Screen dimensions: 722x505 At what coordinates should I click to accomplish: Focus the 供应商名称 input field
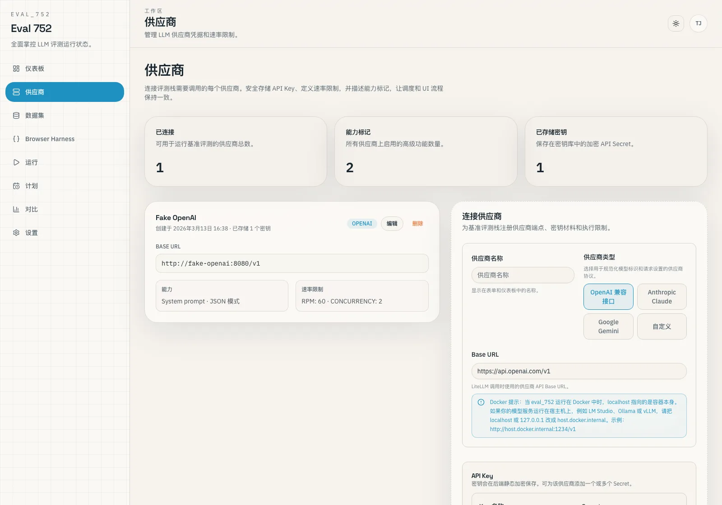point(523,275)
